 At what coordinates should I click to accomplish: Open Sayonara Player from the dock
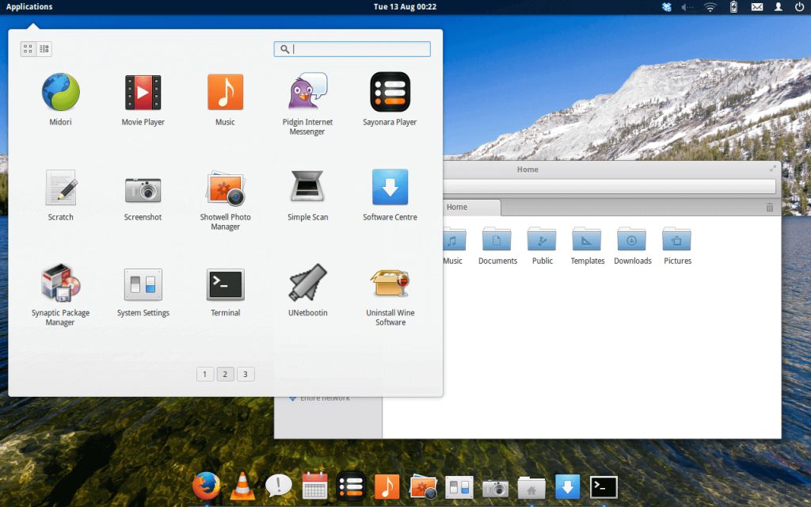click(351, 486)
